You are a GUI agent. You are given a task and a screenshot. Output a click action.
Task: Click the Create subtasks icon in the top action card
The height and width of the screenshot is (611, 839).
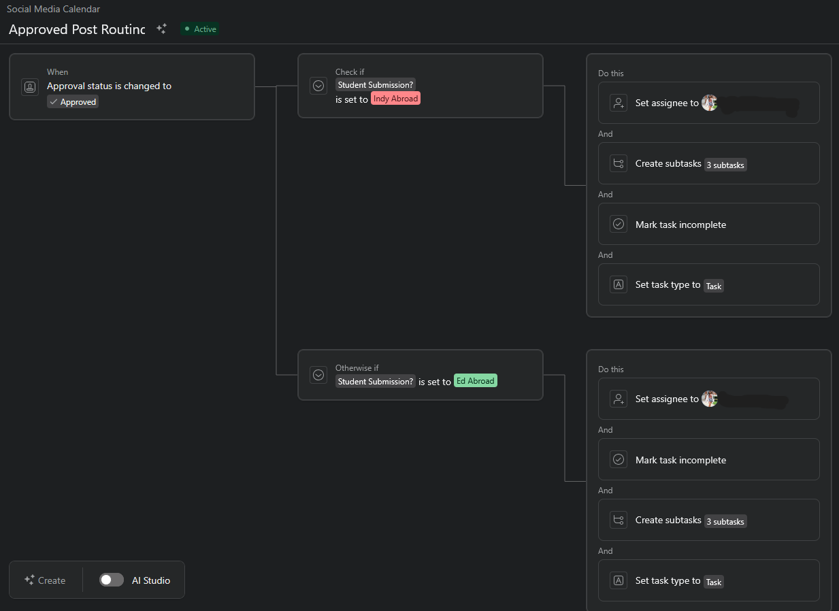(619, 163)
